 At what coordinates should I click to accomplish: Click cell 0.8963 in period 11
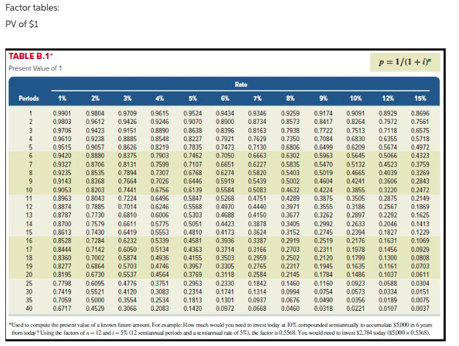[62, 198]
